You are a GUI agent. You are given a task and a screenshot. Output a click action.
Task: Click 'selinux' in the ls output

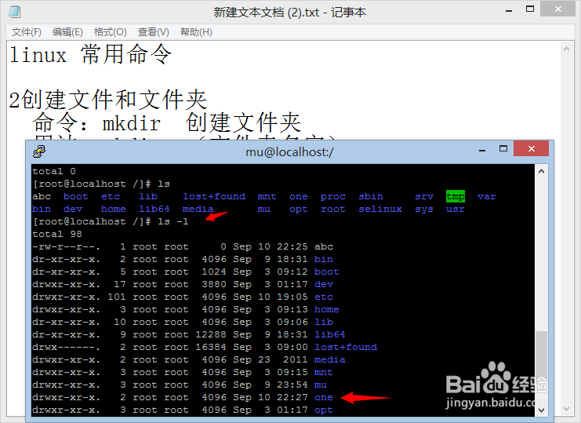(x=380, y=209)
